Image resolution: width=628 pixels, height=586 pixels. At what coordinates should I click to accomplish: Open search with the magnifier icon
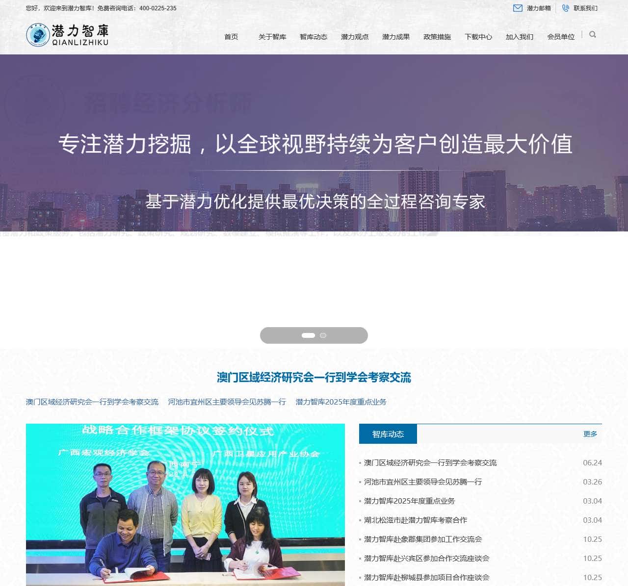tap(593, 34)
